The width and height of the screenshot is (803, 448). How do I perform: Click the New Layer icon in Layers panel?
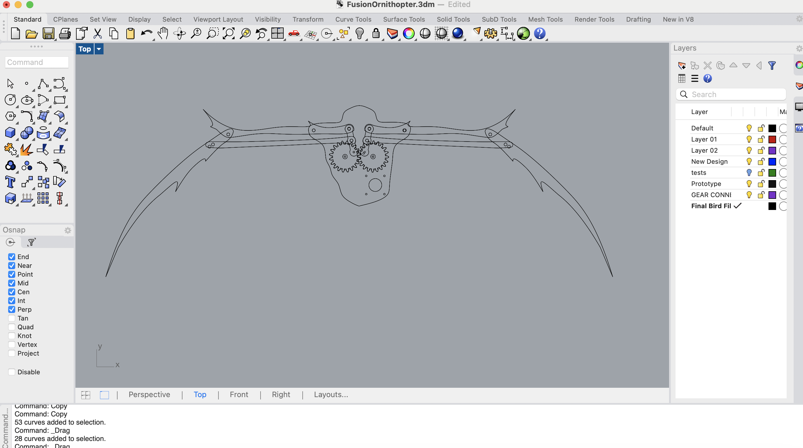click(x=682, y=66)
